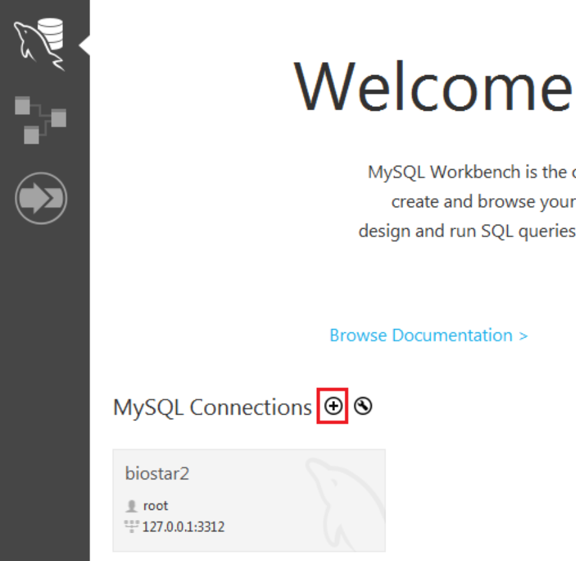Open the MySQL connections home sidebar icon

(x=40, y=44)
